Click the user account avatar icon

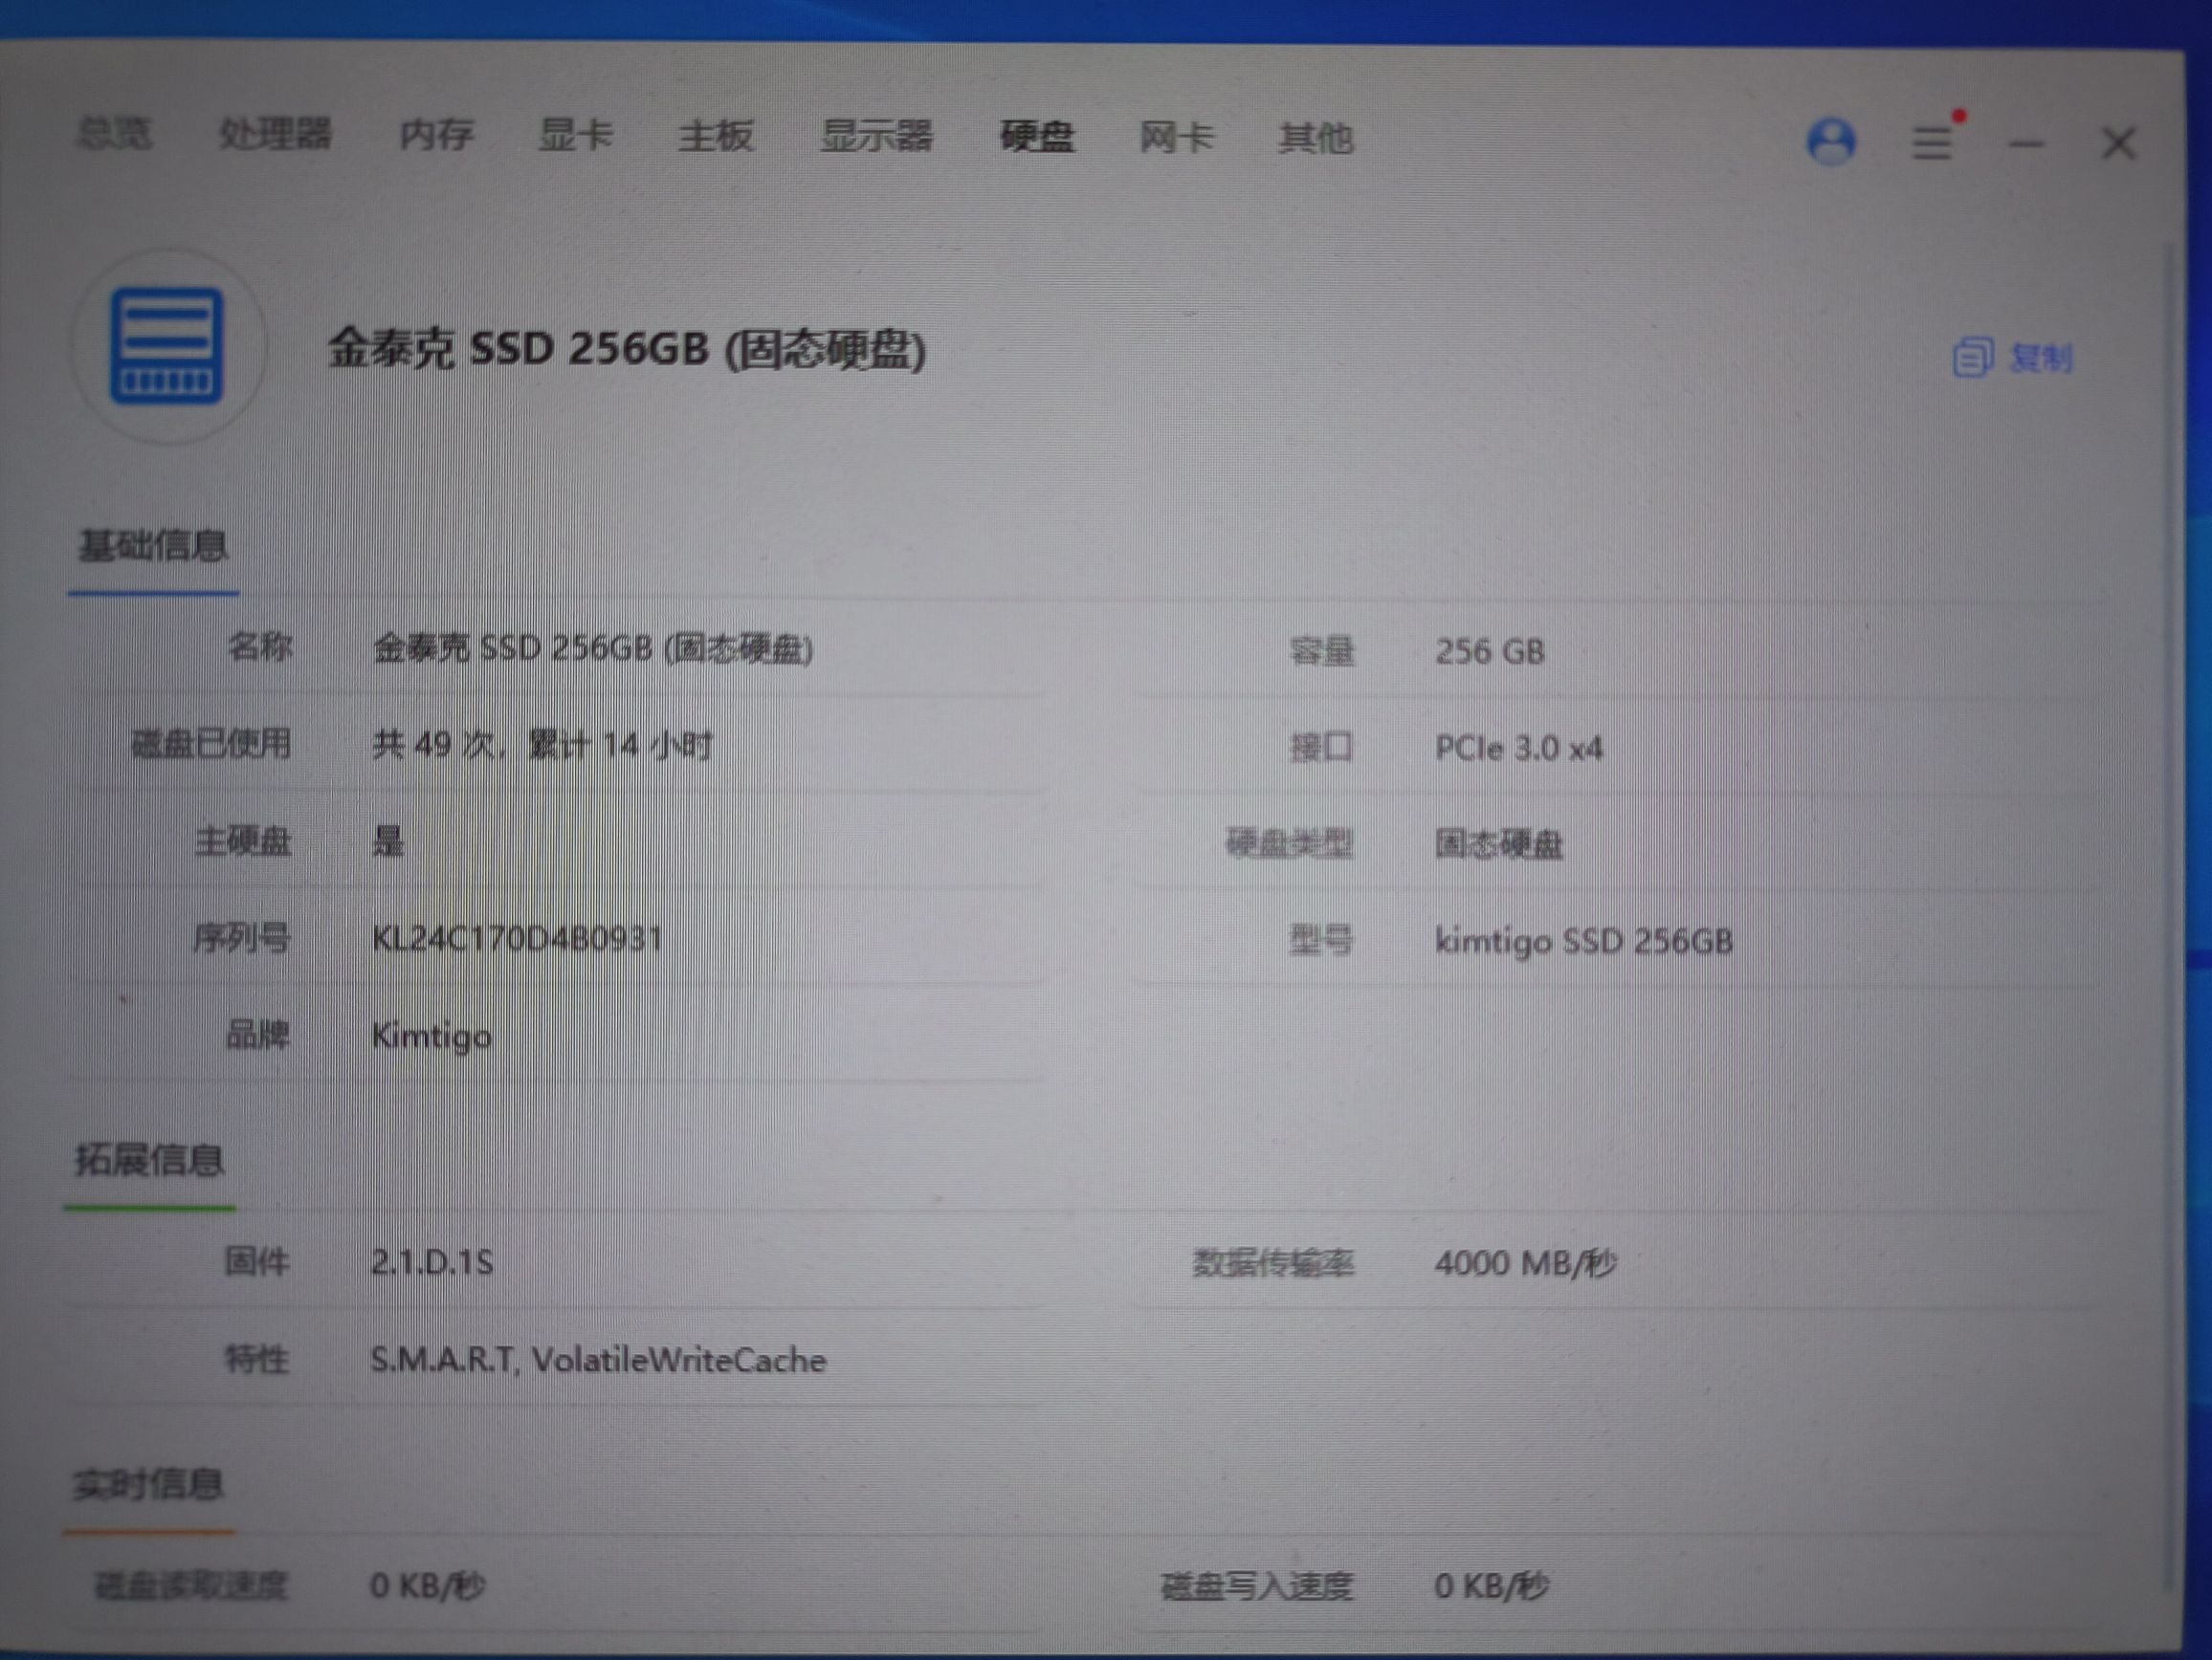1831,142
